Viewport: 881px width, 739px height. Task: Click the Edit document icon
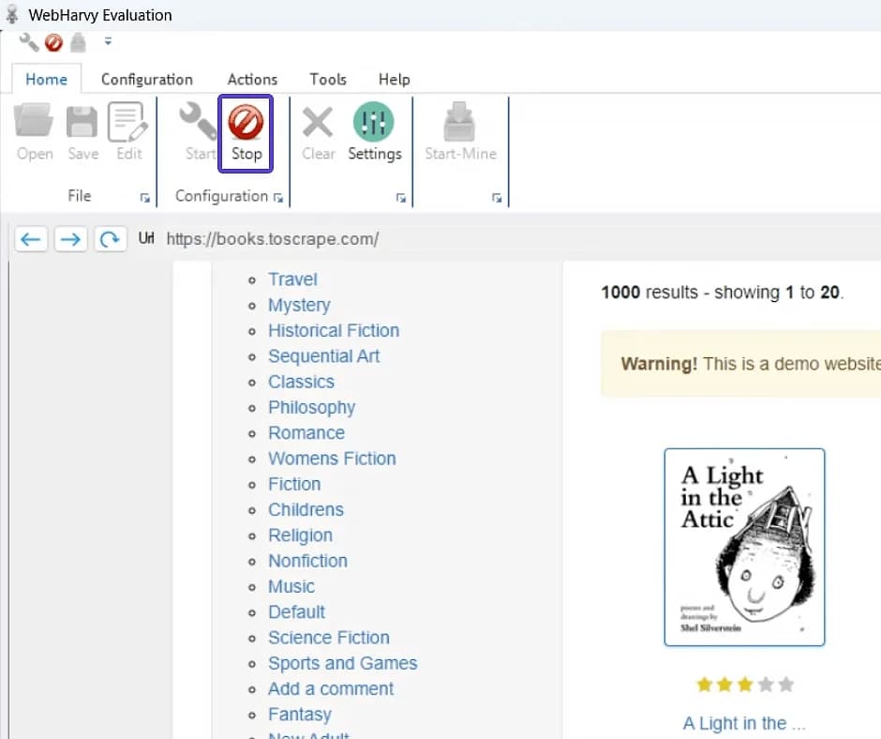click(128, 124)
